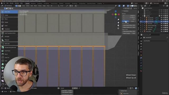The width and height of the screenshot is (169, 95).
Task: Open the Vertex menu in header
Action: click(40, 6)
